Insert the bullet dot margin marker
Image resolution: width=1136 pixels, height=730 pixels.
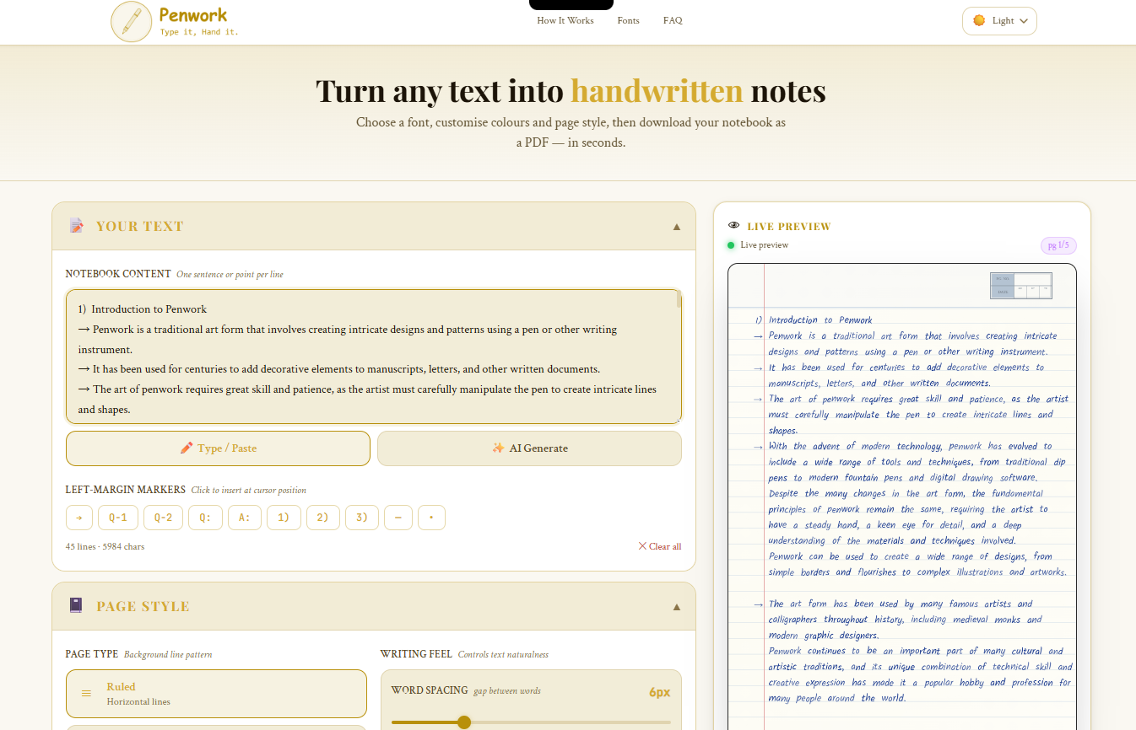click(x=431, y=518)
